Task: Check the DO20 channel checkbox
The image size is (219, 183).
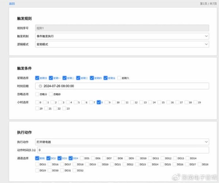Action: tap(100, 164)
